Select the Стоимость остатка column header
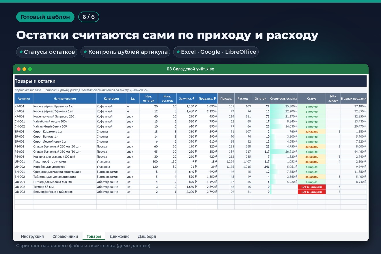 [284, 98]
